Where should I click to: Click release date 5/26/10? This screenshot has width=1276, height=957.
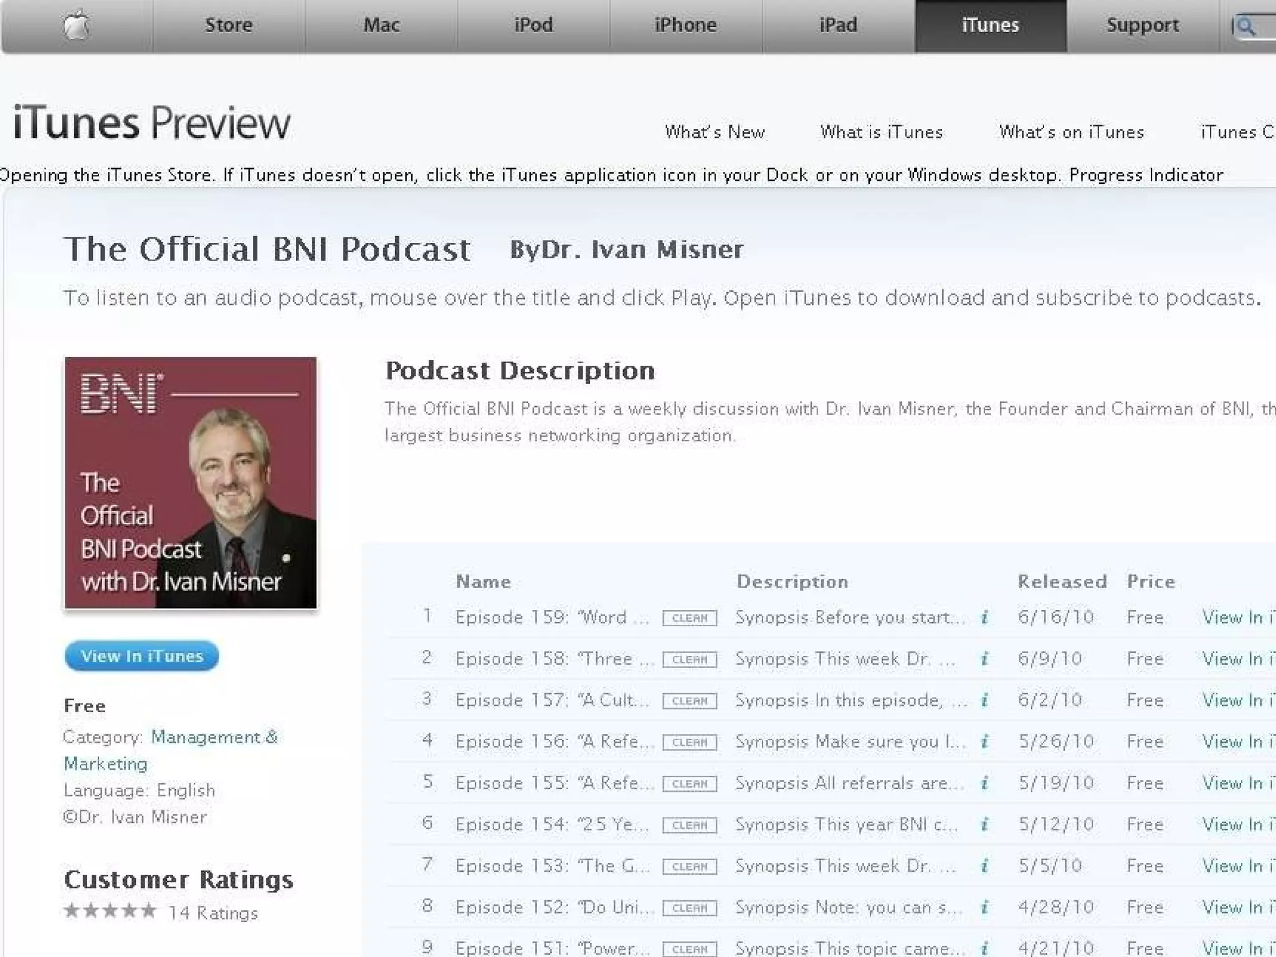coord(1056,741)
